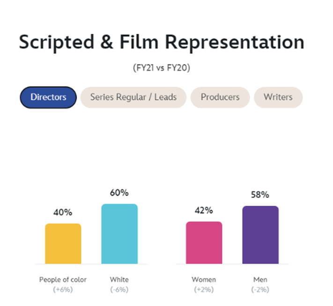Click the 58% value label

[x=260, y=194]
